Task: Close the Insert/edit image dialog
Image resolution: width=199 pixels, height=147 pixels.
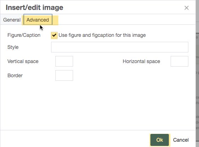Action: click(x=187, y=8)
